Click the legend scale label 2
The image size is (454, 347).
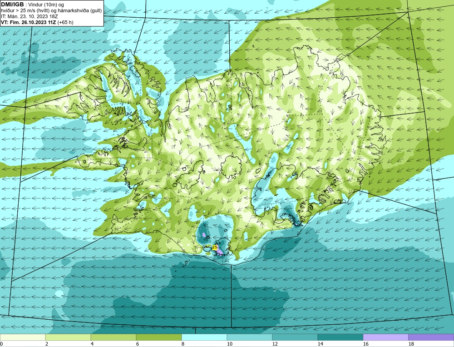click(x=47, y=344)
